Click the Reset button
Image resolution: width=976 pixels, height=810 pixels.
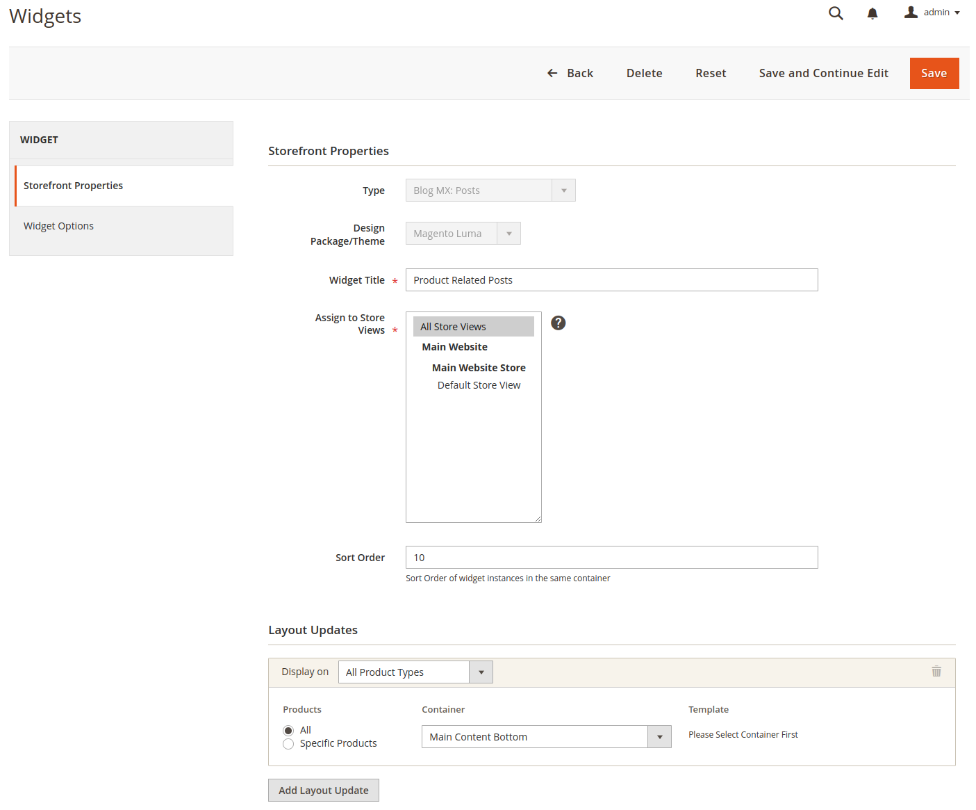[711, 73]
